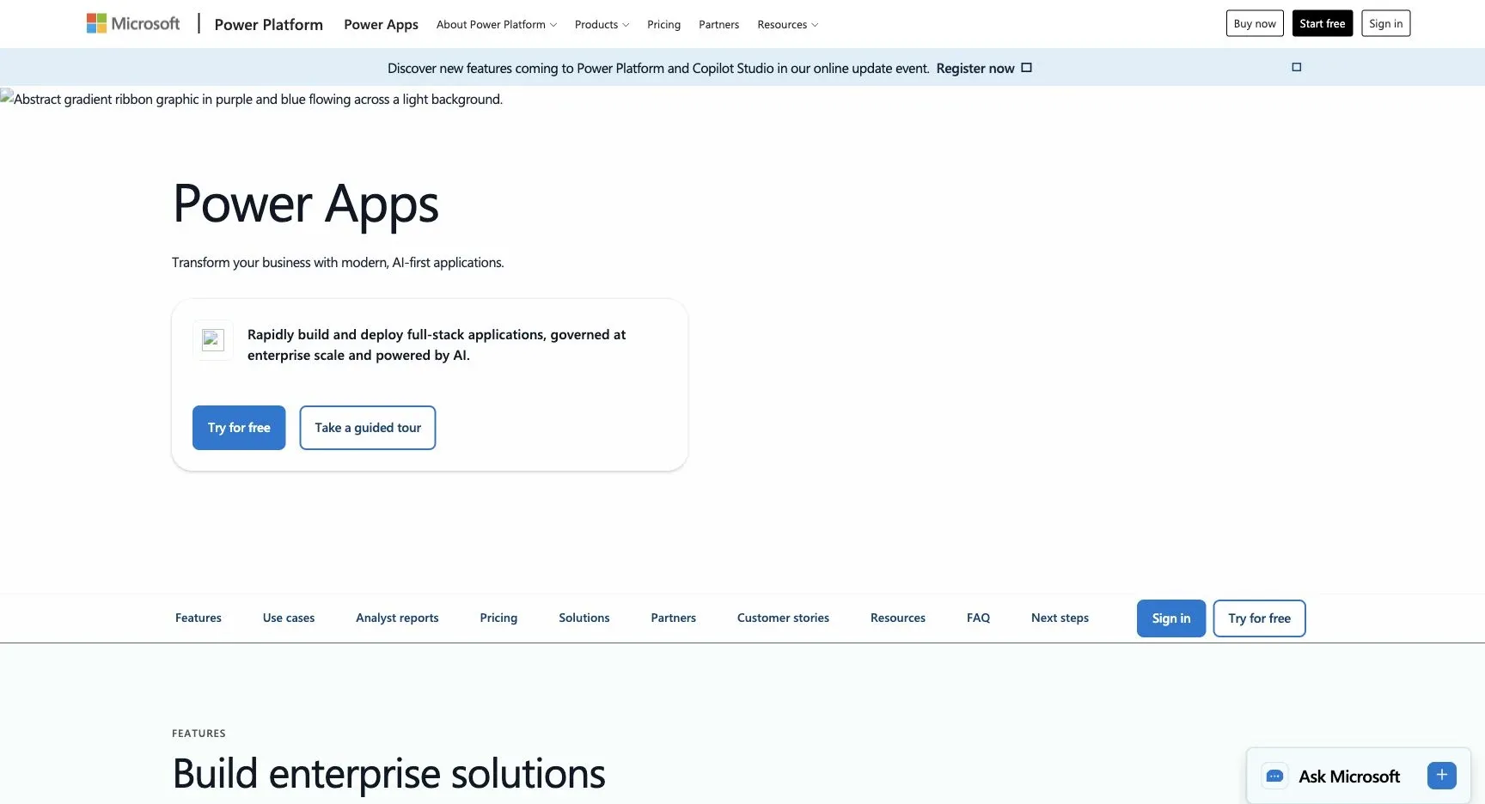The image size is (1485, 804).
Task: Jump to Customer stories section
Action: [783, 618]
